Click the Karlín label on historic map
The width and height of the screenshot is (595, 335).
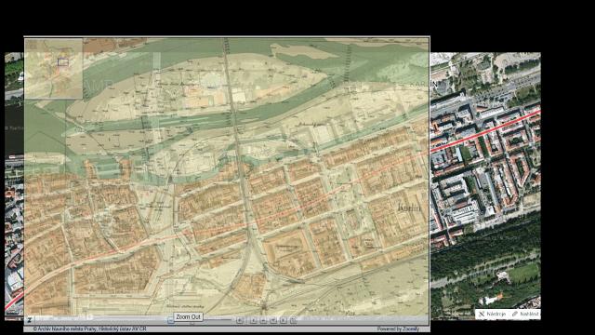coord(409,208)
